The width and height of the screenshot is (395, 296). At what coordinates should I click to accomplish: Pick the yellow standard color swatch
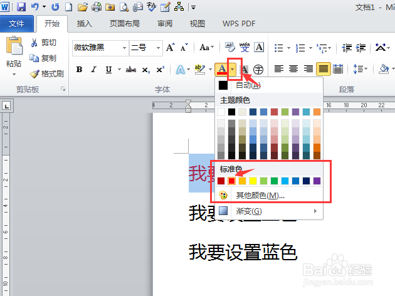point(253,181)
